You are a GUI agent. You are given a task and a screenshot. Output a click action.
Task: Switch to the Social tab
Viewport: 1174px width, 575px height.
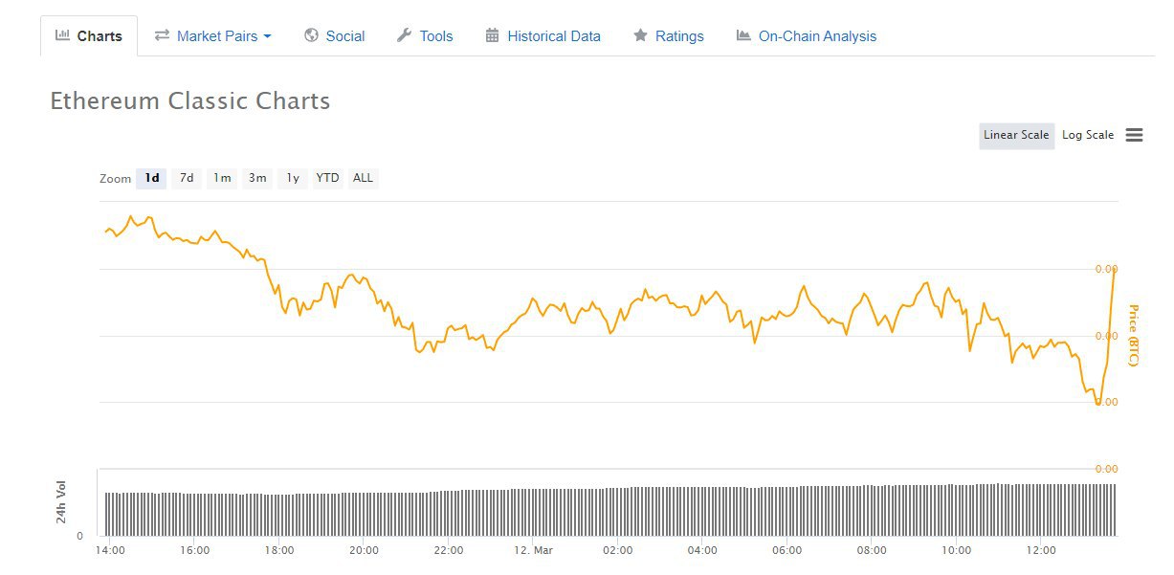point(334,36)
